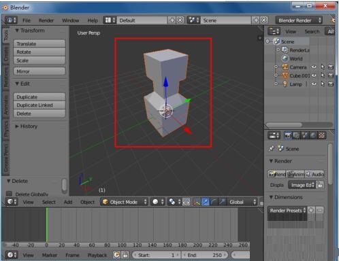
Task: Click the Translate button
Action: pyautogui.click(x=39, y=43)
